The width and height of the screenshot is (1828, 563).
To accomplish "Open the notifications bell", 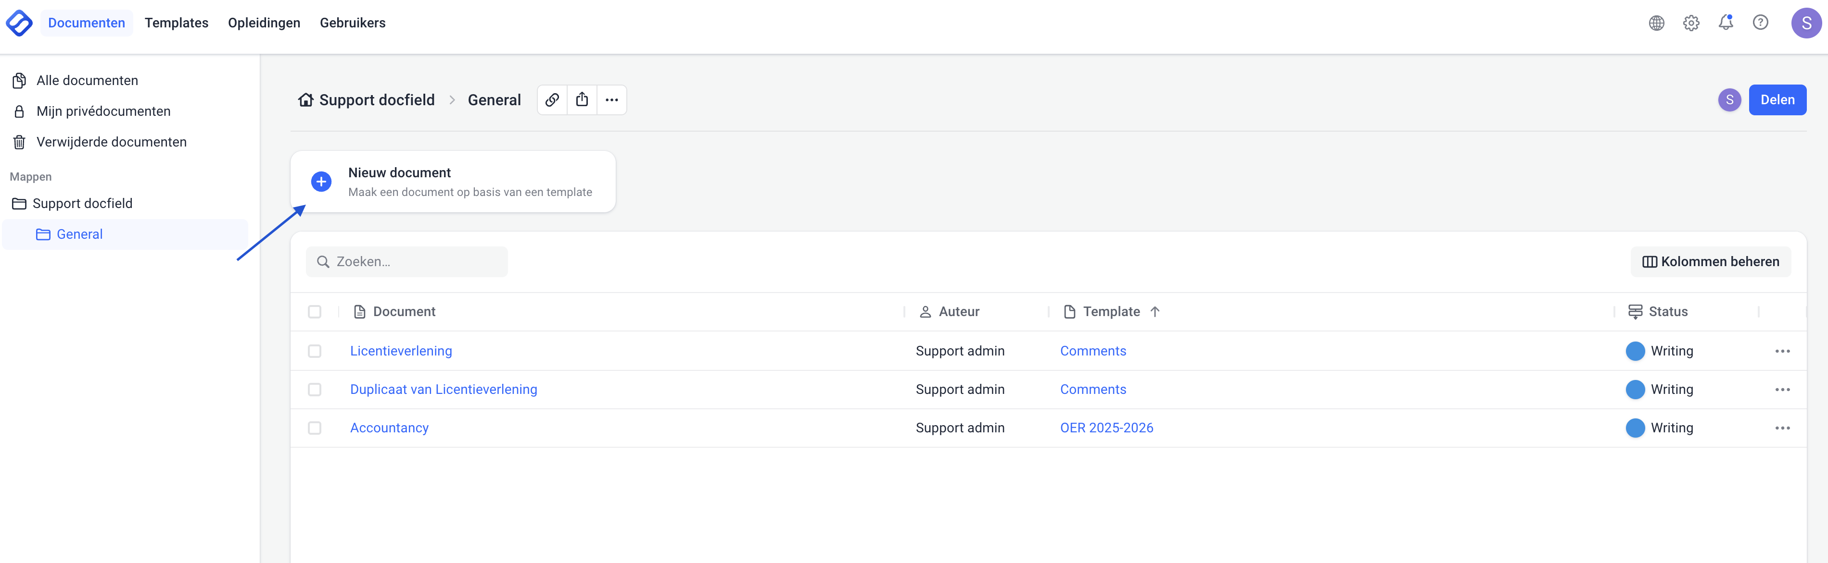I will [x=1725, y=23].
